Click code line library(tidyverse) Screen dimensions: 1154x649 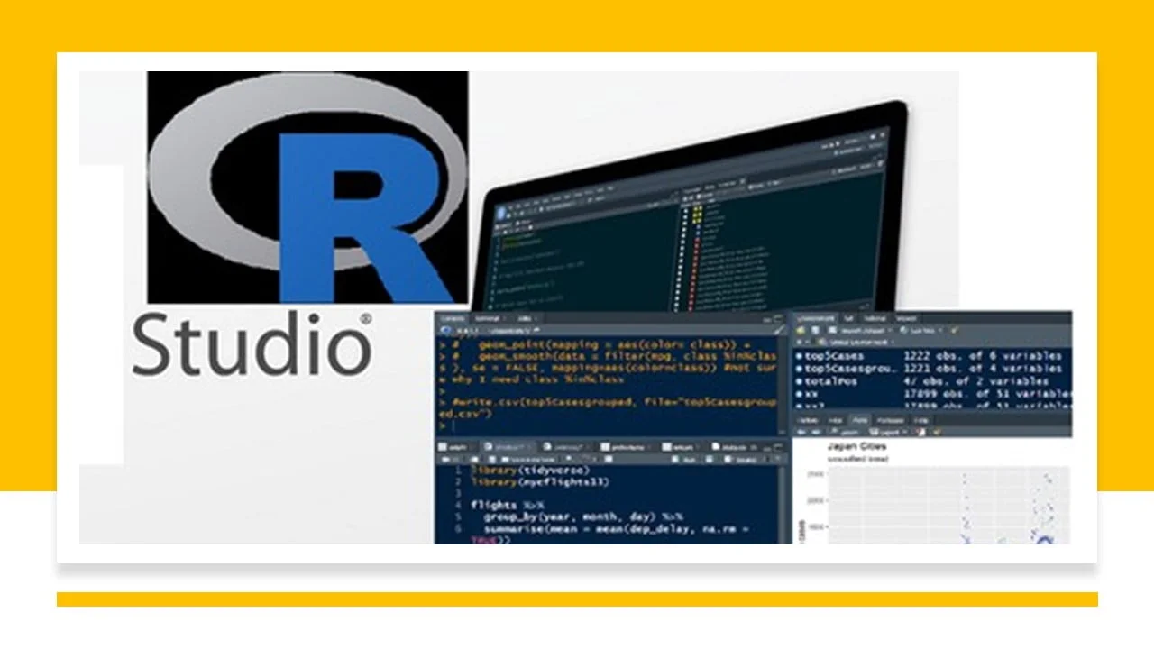(530, 470)
